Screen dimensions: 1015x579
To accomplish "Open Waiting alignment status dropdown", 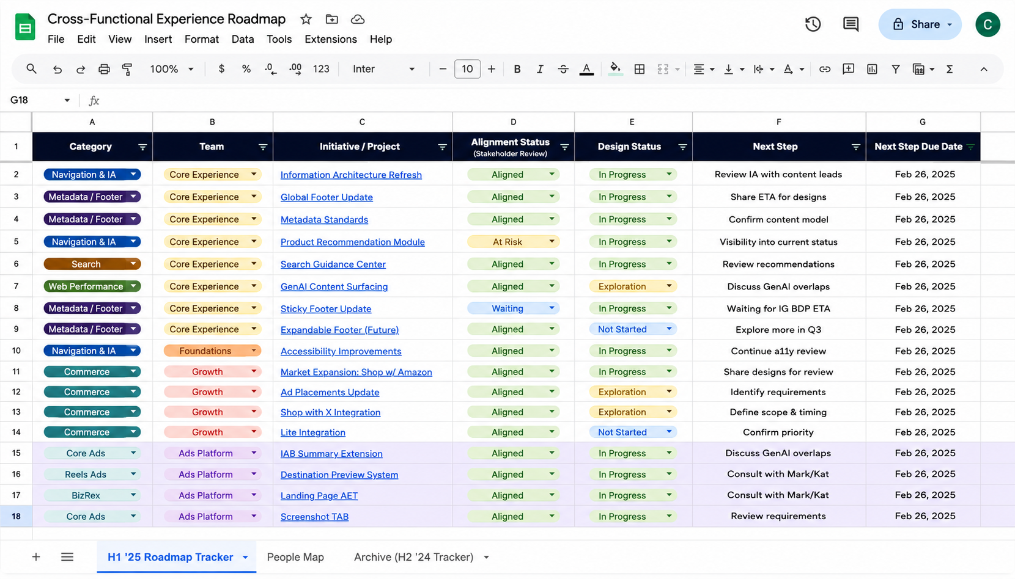I will click(552, 308).
